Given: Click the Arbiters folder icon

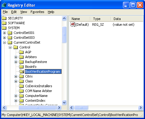Looking at the screenshot, I should [21, 57].
